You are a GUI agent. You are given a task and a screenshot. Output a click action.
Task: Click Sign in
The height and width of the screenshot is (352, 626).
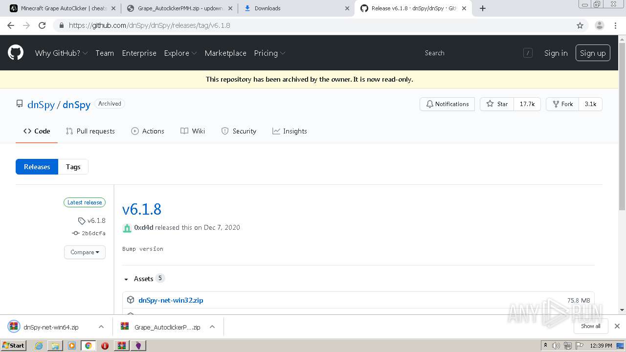coord(556,53)
